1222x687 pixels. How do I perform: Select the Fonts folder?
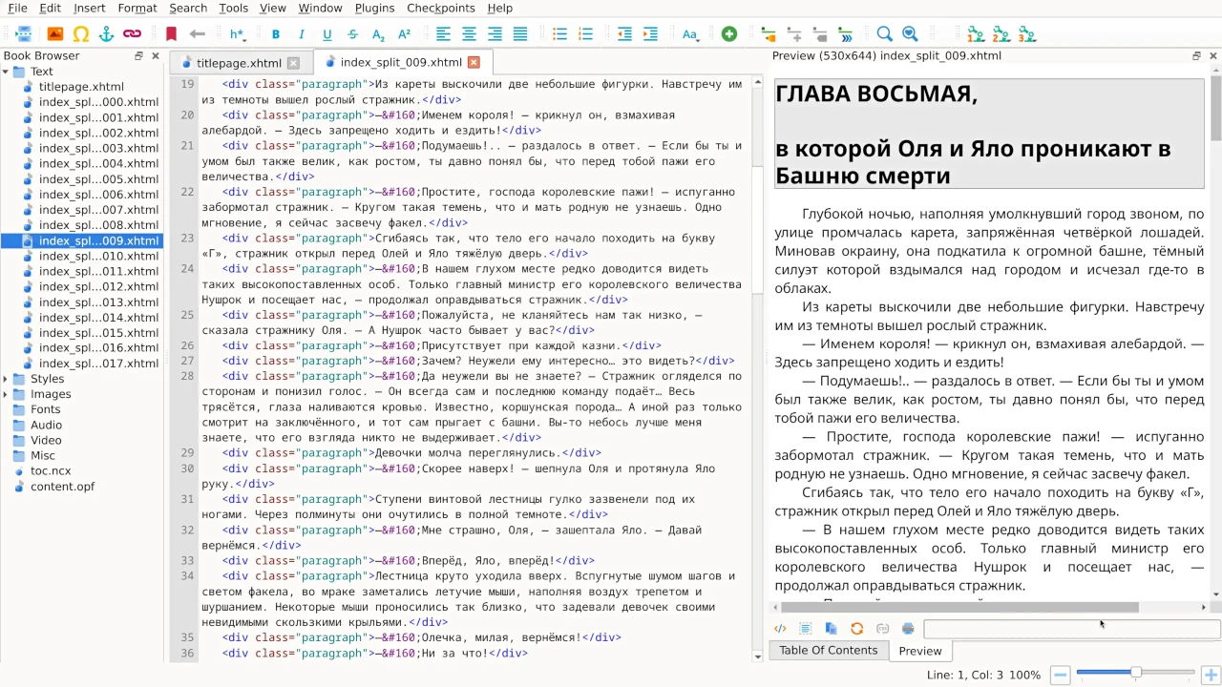pyautogui.click(x=45, y=409)
